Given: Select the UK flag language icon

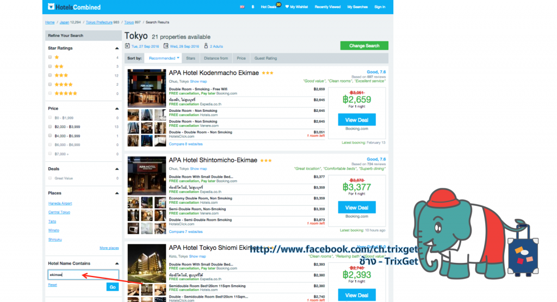Looking at the screenshot, I should [242, 7].
